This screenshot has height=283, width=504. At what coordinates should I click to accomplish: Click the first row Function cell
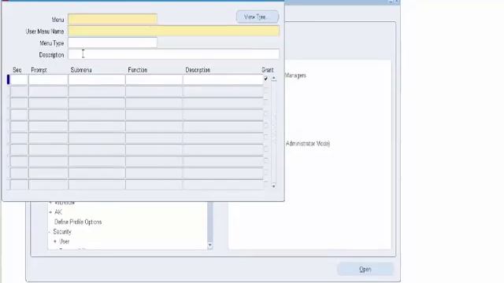(x=154, y=79)
